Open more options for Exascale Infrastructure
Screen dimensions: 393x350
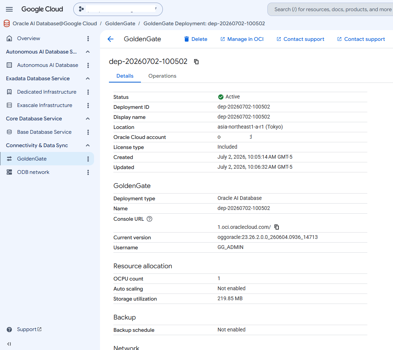point(88,106)
